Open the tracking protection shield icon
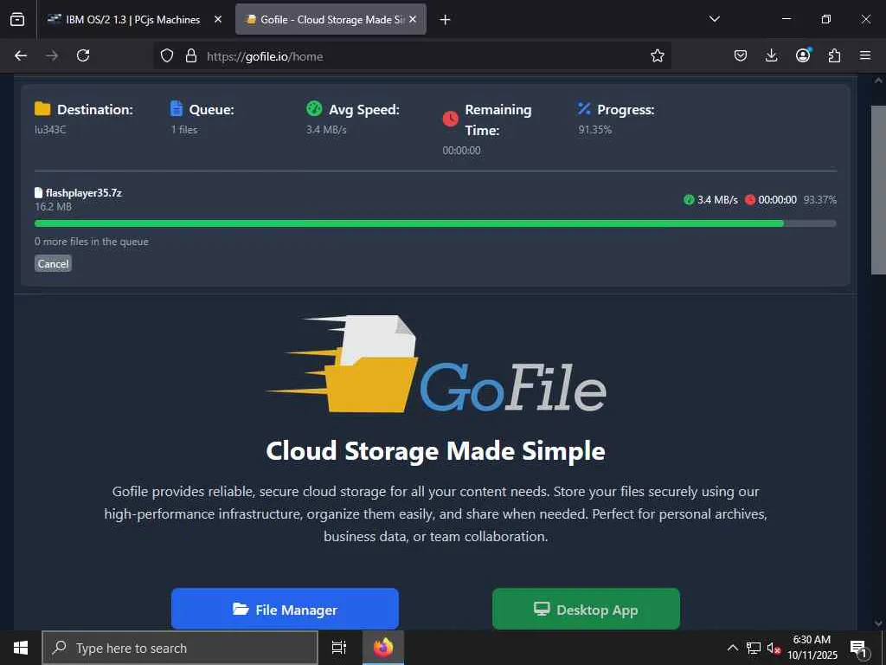 click(167, 55)
